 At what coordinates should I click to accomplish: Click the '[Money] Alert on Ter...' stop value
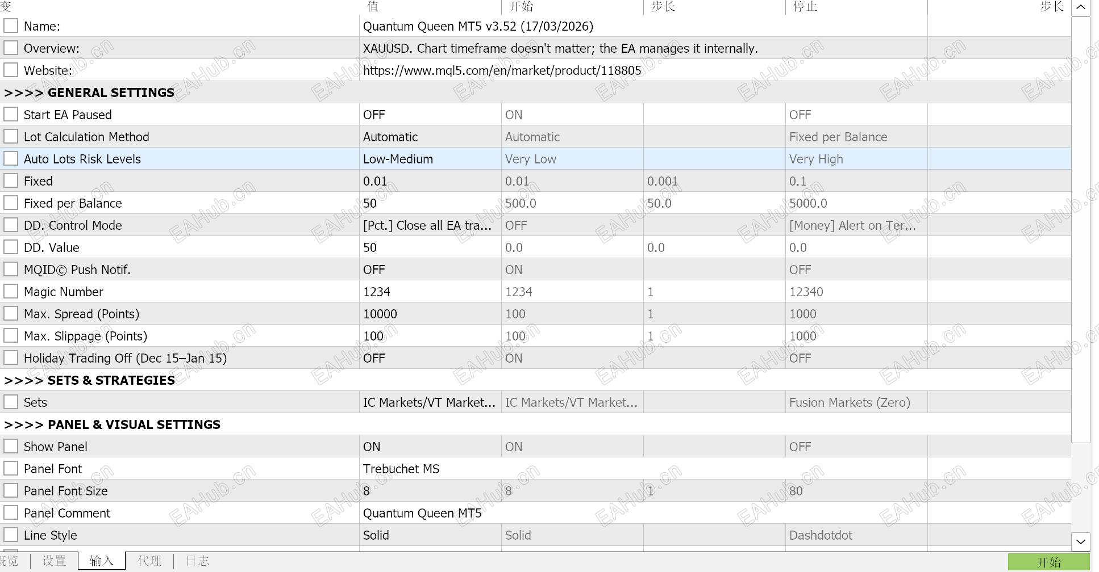coord(852,225)
